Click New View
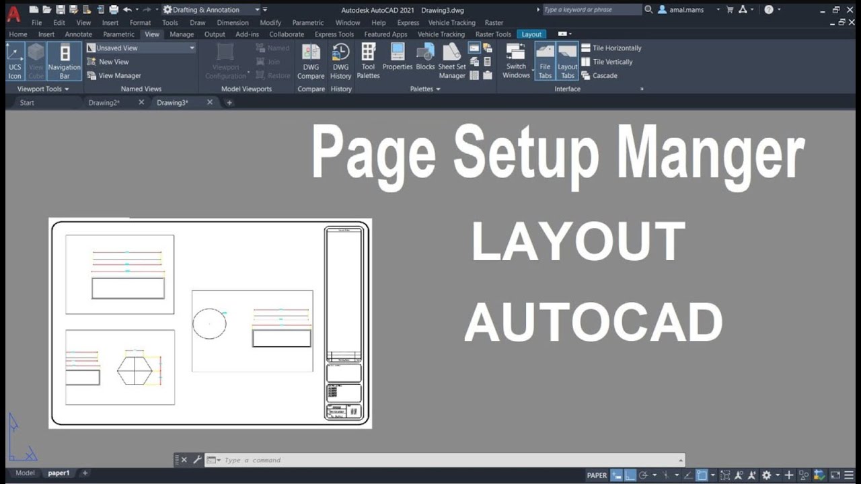861x484 pixels. [x=108, y=62]
